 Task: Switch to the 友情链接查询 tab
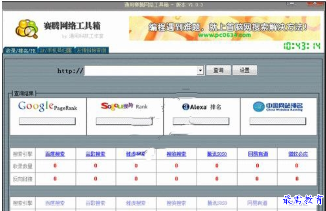tap(91, 50)
